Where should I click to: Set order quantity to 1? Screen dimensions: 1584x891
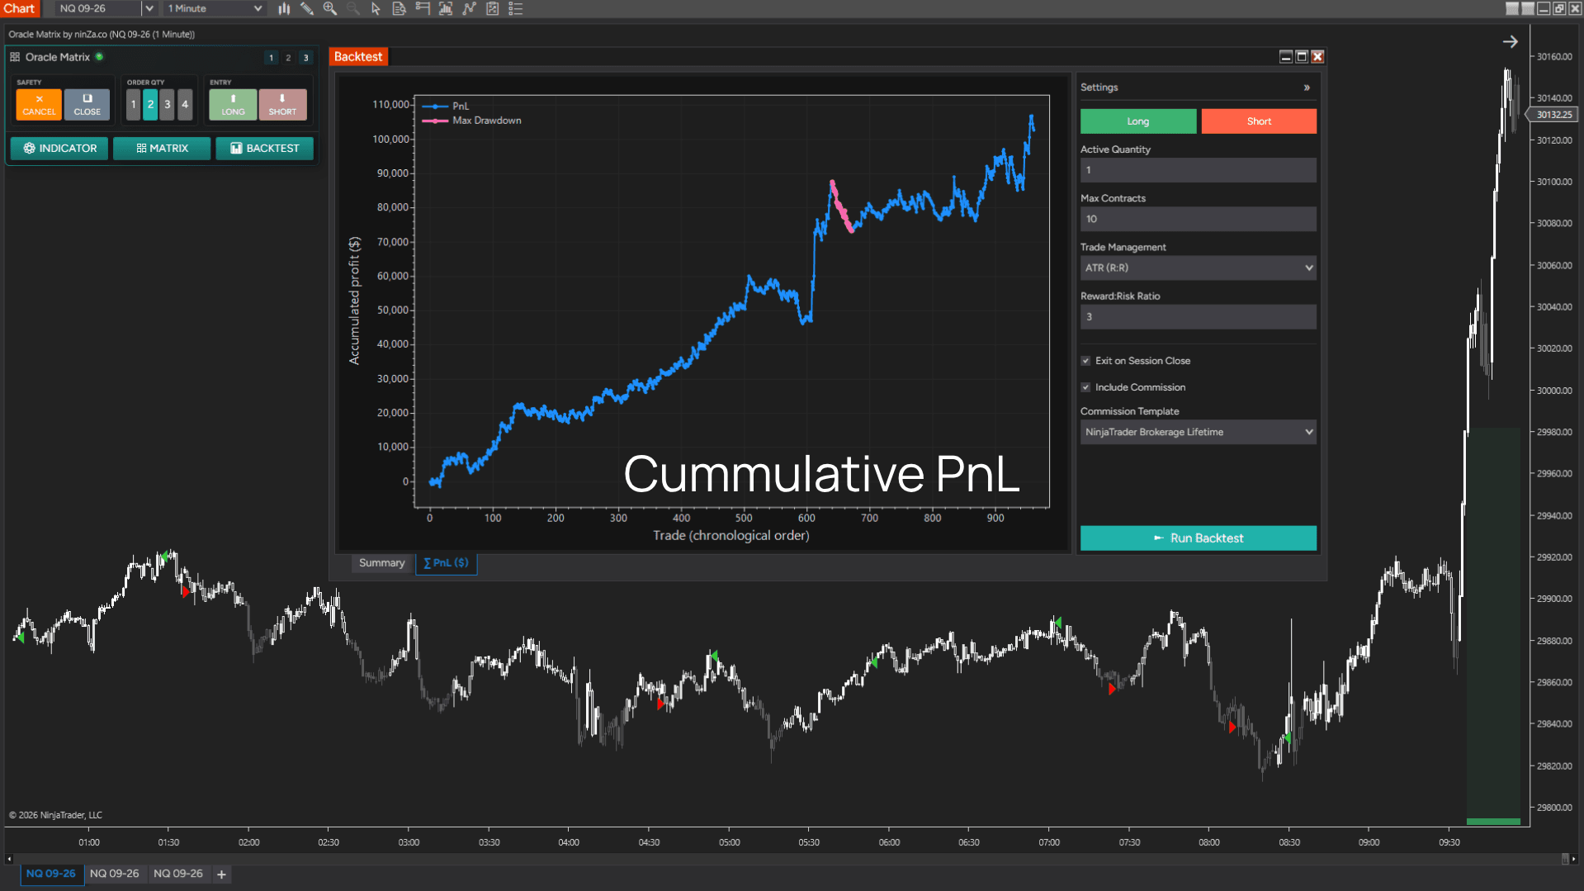click(134, 105)
